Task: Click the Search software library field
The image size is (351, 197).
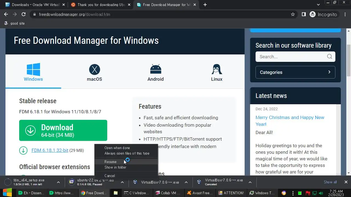Action: point(295,57)
